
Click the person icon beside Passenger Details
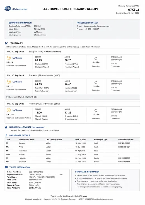(x=6, y=135)
